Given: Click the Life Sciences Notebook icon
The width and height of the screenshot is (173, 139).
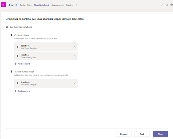Looking at the screenshot, I should 7,27.
